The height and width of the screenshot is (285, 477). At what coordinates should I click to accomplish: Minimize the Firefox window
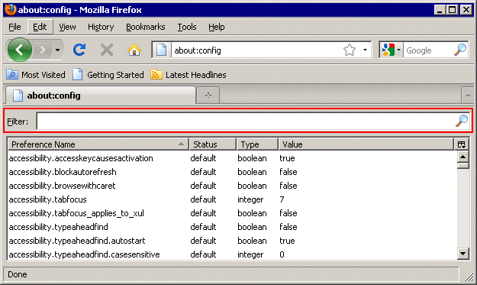coord(440,10)
